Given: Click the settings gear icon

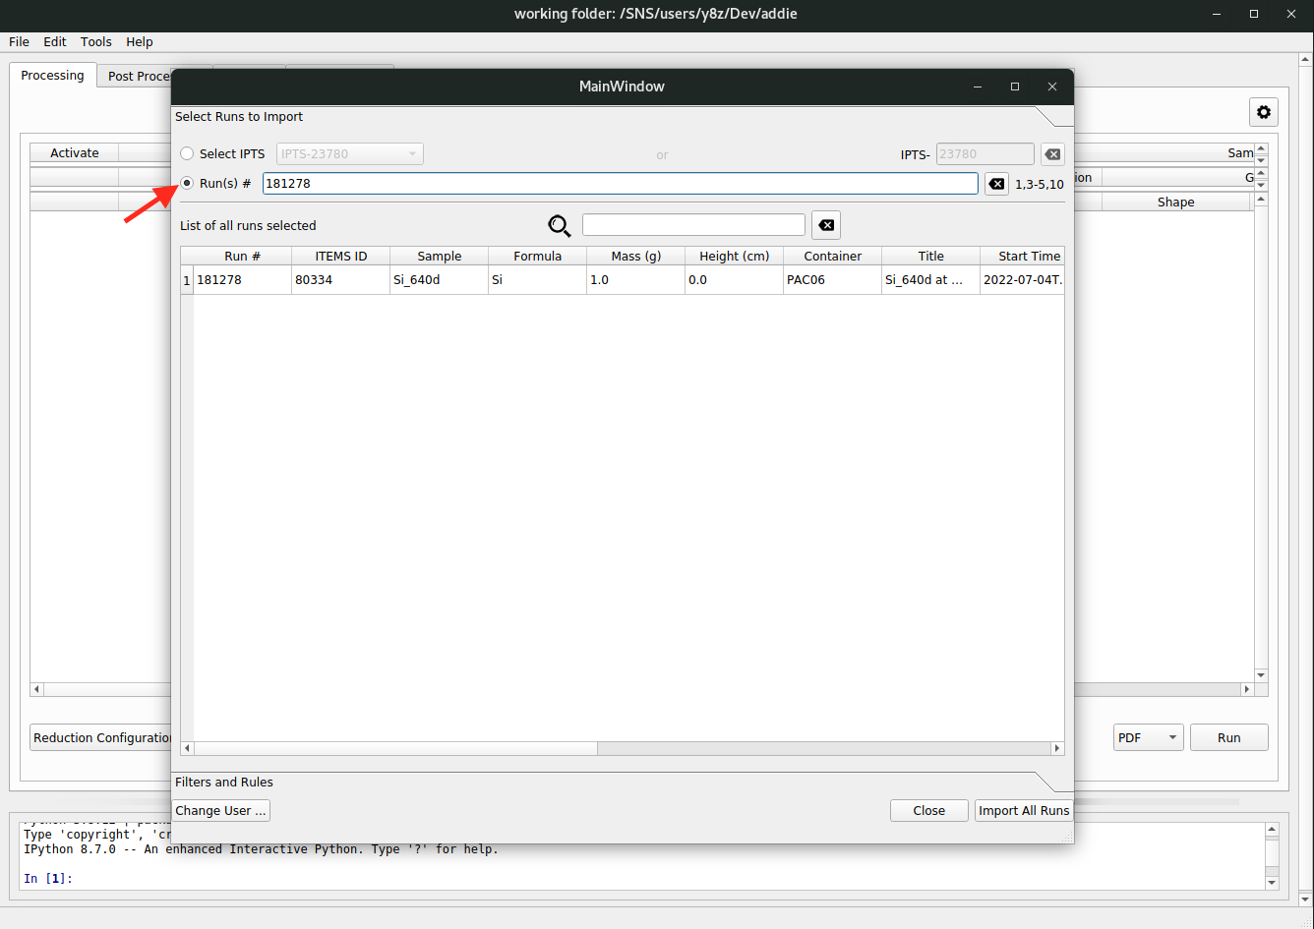Looking at the screenshot, I should pos(1264,113).
